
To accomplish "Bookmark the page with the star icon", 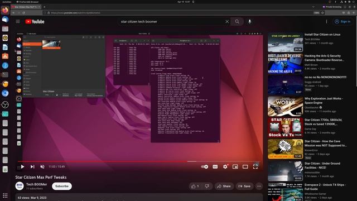I will point(322,13).
